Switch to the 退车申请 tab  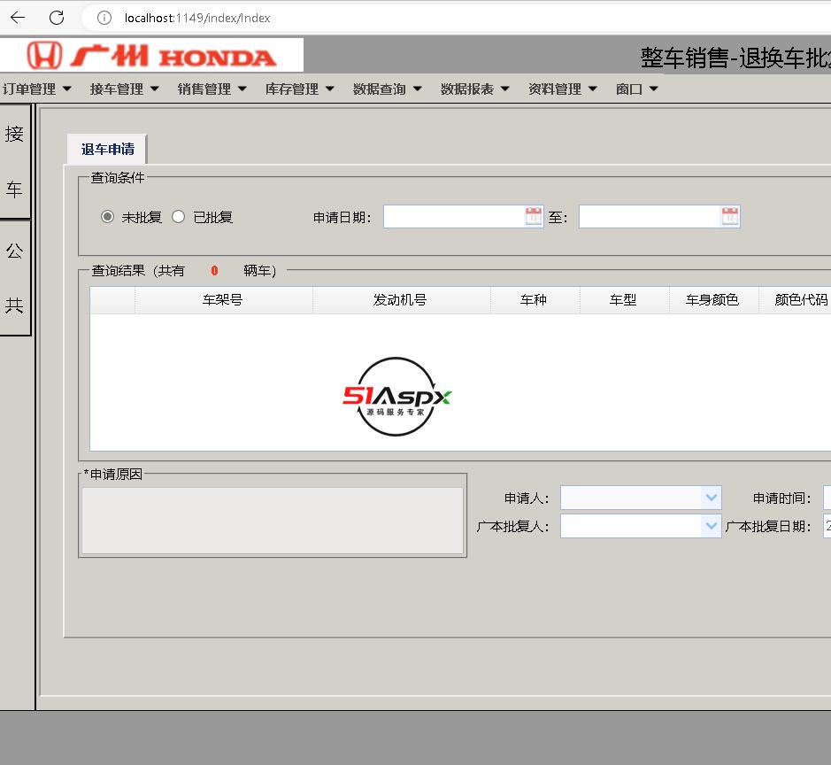108,149
